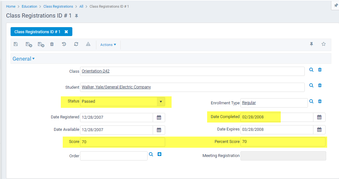Screen dimensions: 339x179
Task: Click the Order input field
Action: [114, 156]
